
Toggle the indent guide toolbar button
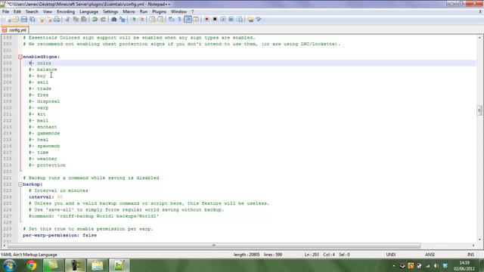coord(188,20)
